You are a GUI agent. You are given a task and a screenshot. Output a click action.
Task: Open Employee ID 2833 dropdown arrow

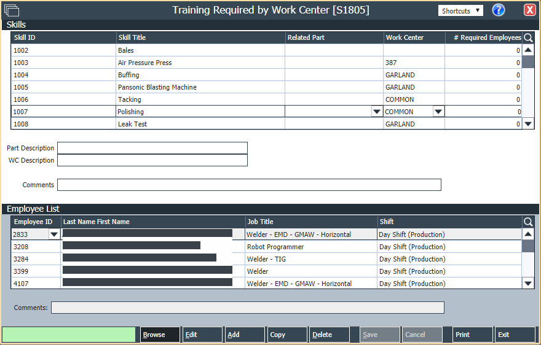[54, 235]
